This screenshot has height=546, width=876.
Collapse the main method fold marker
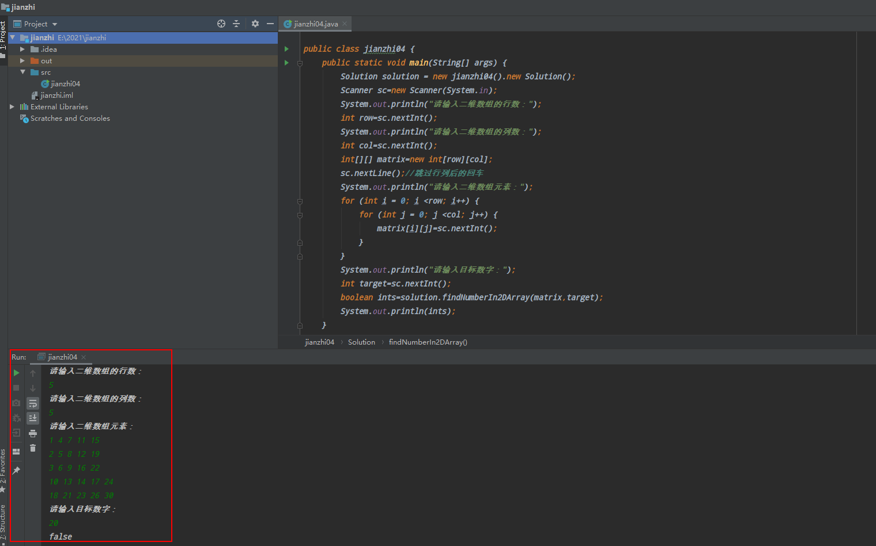point(300,63)
